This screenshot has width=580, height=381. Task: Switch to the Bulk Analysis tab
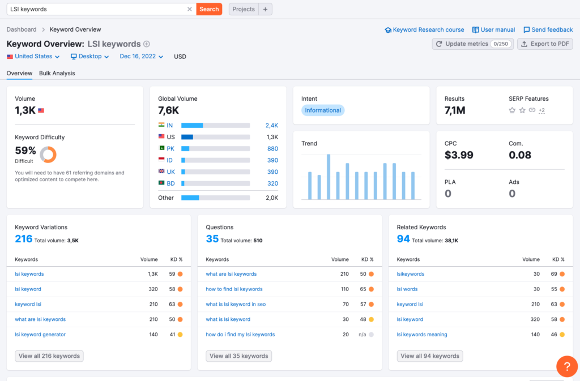(x=57, y=73)
